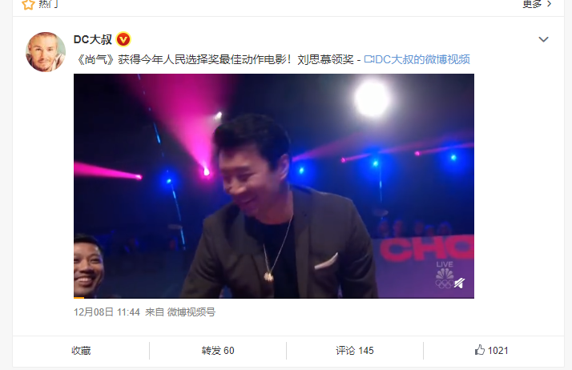This screenshot has height=370, width=572.
Task: Click the star icon beside 热门
Action: [28, 4]
